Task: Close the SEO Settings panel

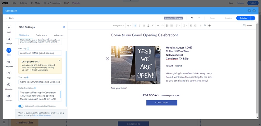Action: pyautogui.click(x=64, y=27)
